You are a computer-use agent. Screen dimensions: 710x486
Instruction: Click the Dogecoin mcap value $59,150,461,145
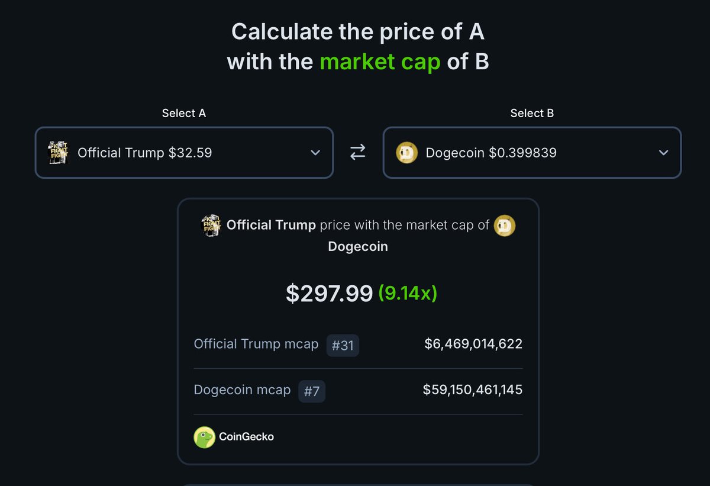click(473, 390)
